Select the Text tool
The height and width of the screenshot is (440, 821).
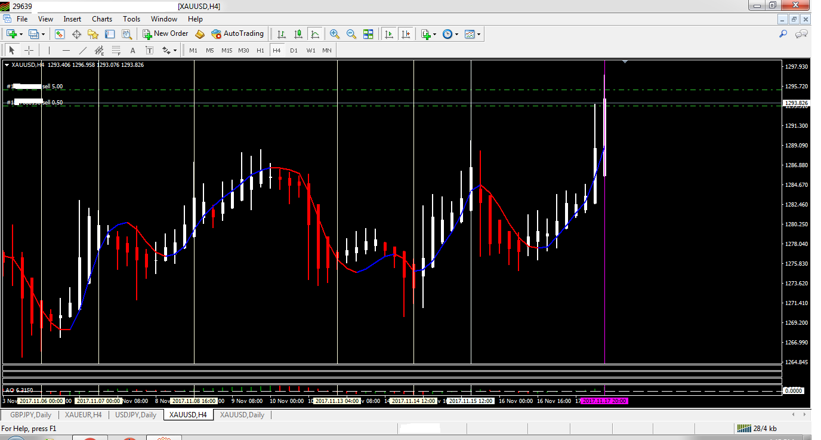click(132, 50)
